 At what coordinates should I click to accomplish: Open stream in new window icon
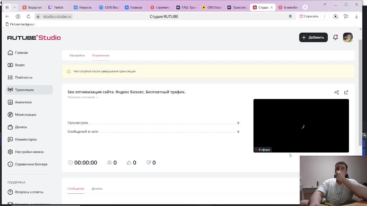click(x=346, y=92)
